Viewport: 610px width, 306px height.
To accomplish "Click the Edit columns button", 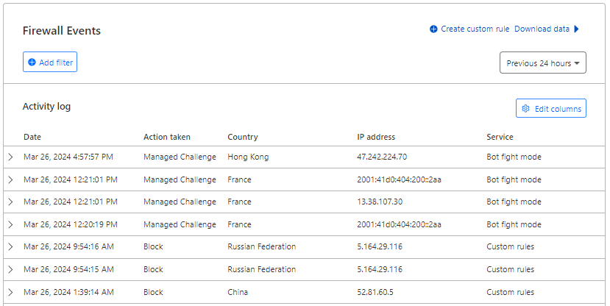I will click(x=551, y=108).
